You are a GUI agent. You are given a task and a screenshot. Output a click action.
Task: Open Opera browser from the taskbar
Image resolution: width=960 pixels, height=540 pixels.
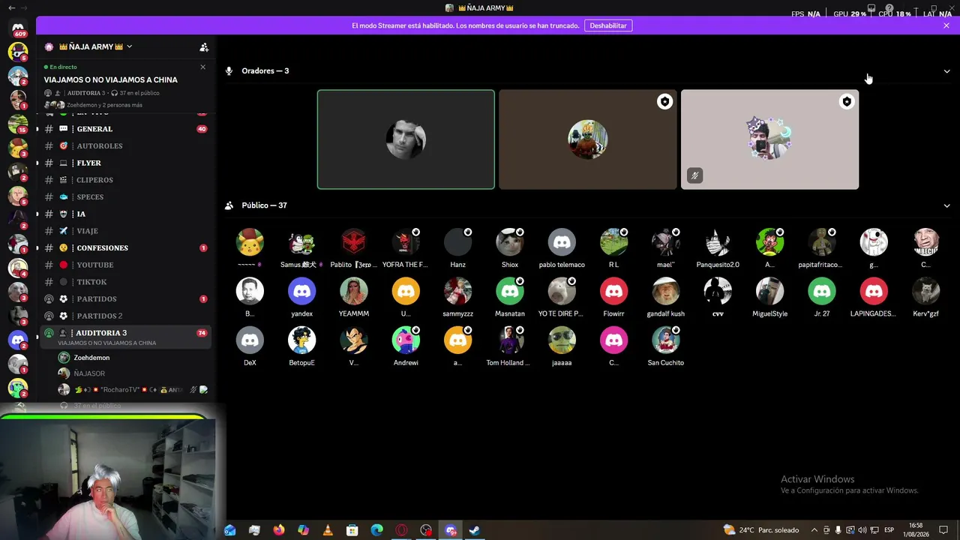[x=401, y=530]
